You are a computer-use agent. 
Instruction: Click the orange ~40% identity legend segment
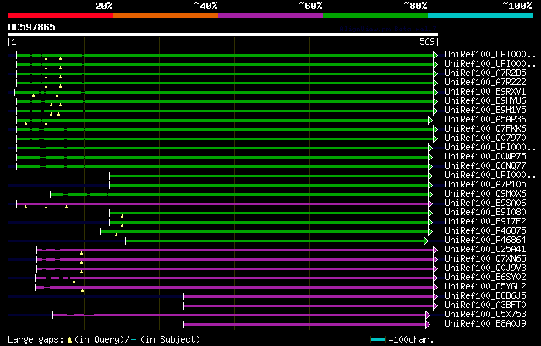(x=166, y=15)
